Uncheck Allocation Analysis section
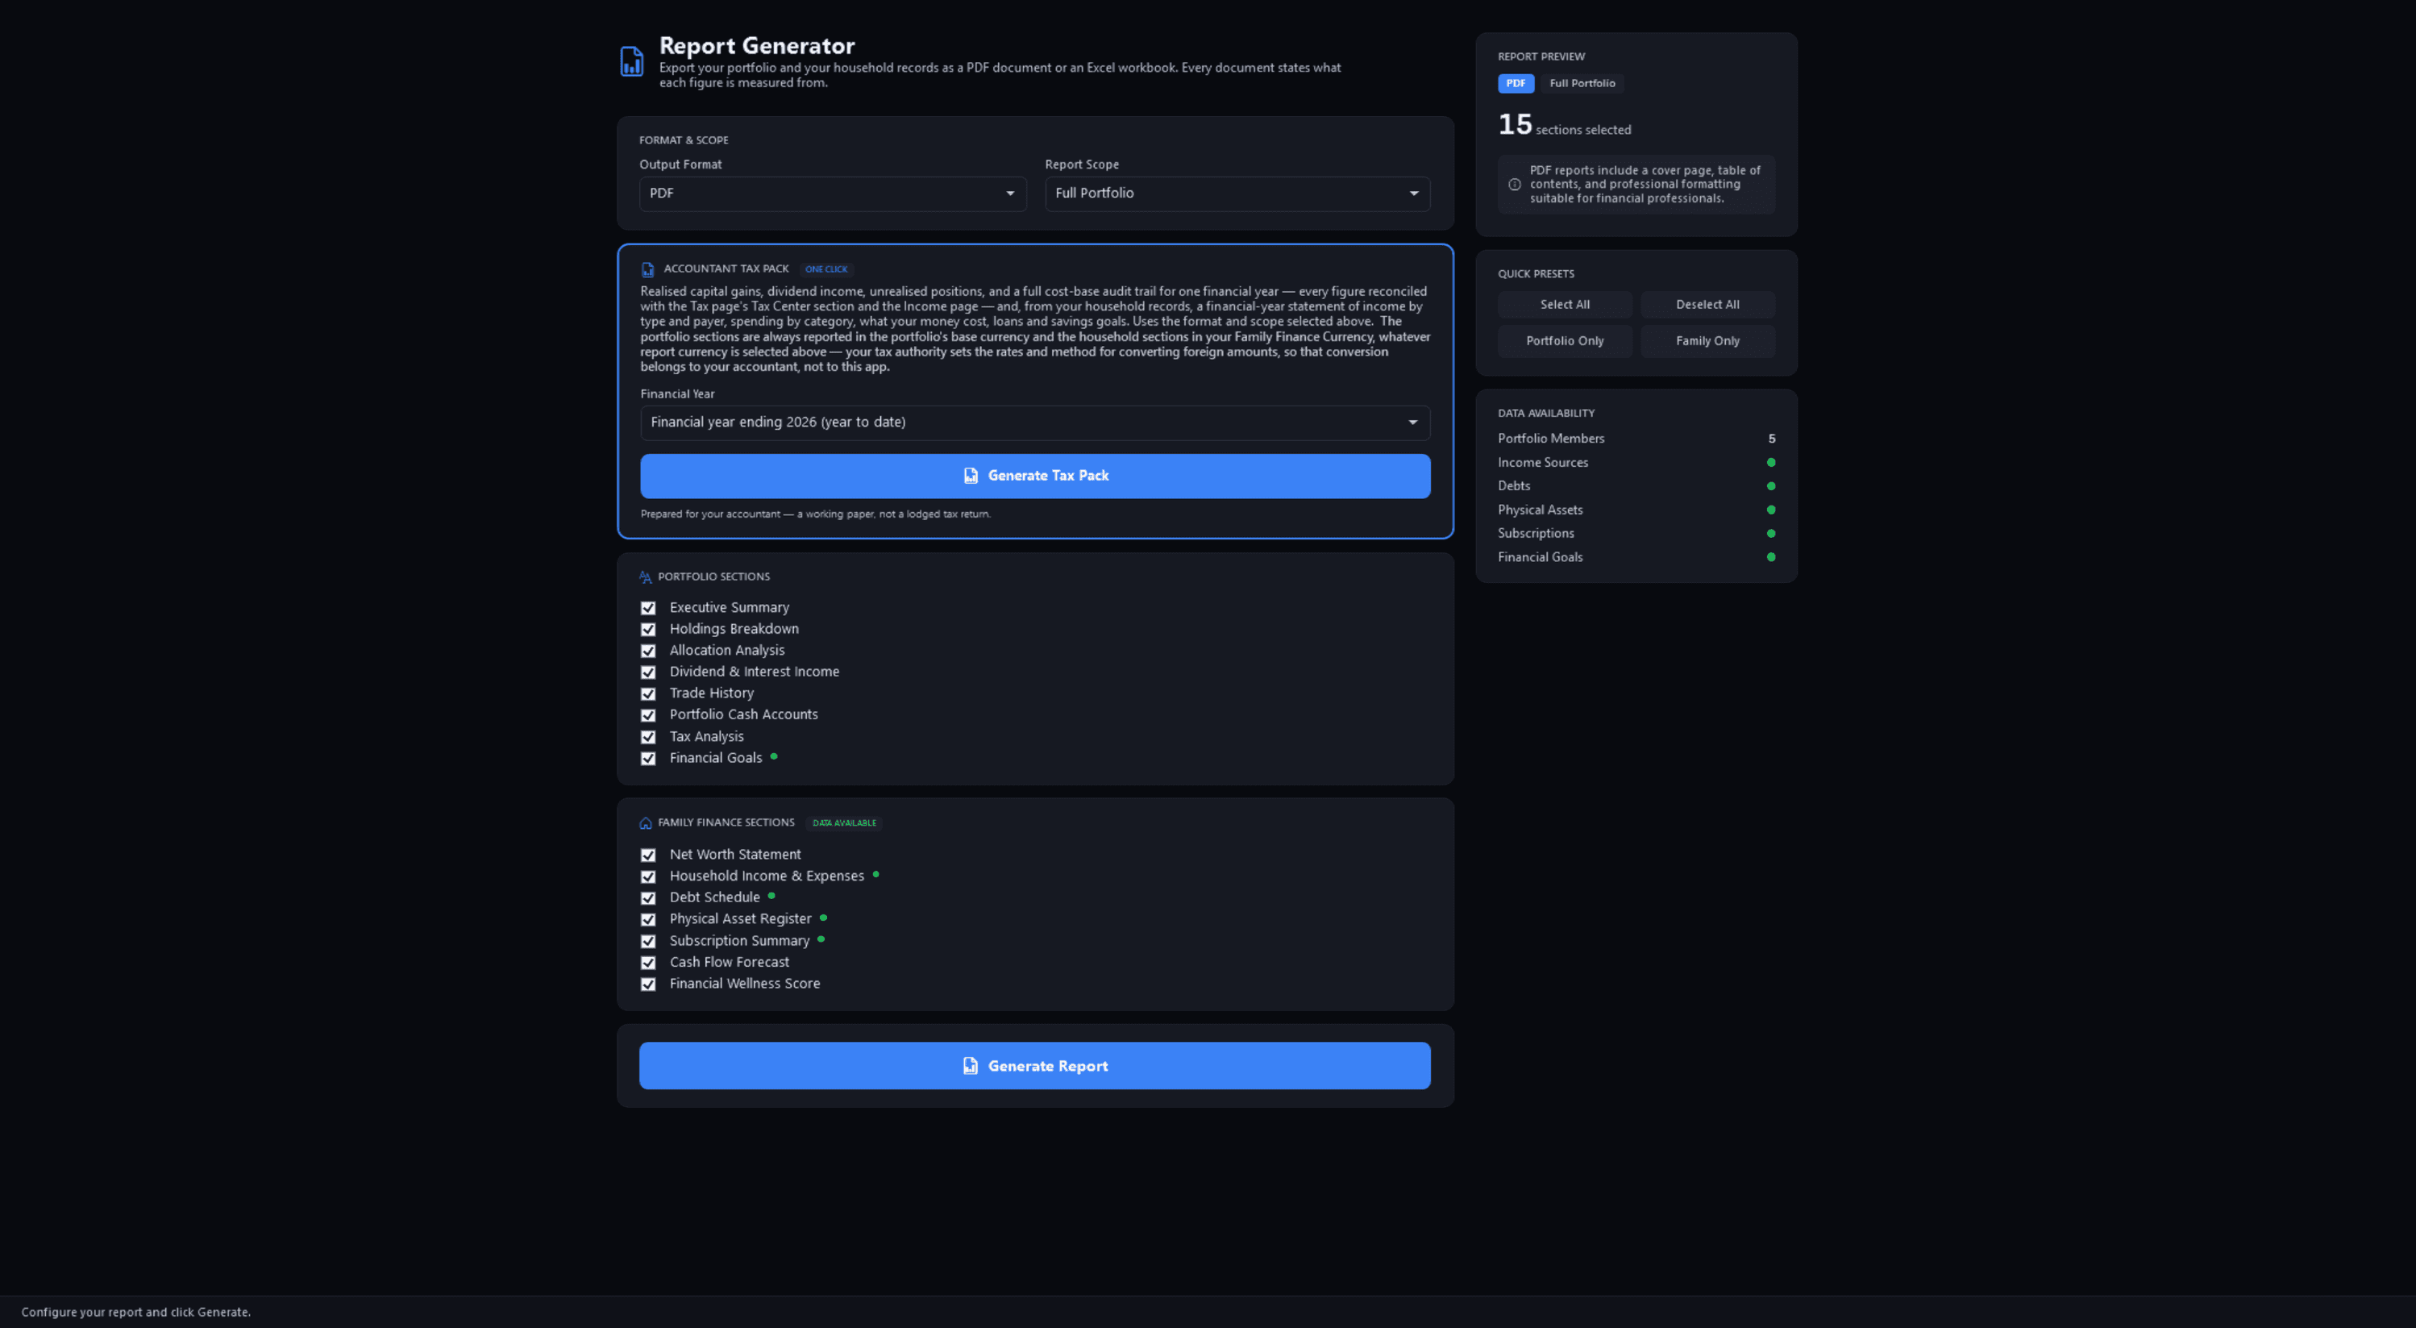The width and height of the screenshot is (2416, 1328). 648,651
